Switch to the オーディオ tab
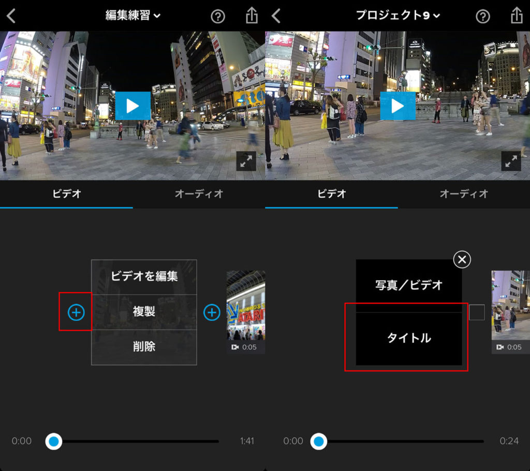 199,194
